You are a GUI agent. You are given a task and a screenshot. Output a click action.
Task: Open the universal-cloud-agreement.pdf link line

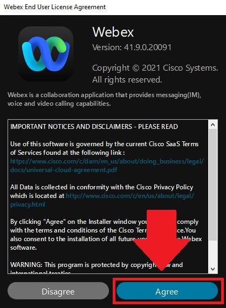tap(64, 170)
